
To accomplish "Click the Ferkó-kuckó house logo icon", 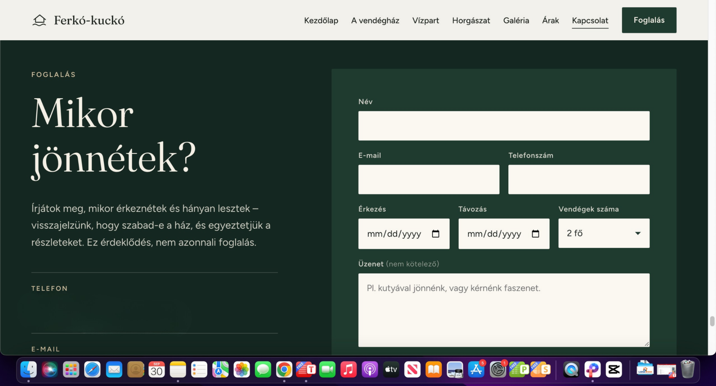I will coord(39,20).
